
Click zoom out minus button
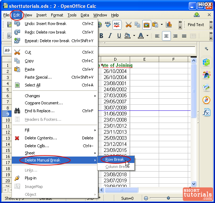146,198
